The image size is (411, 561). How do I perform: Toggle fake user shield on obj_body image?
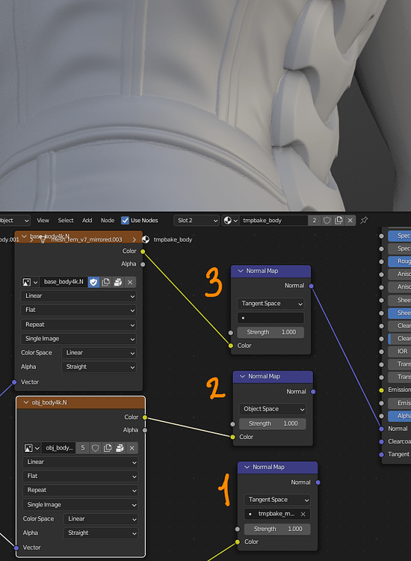[96, 448]
